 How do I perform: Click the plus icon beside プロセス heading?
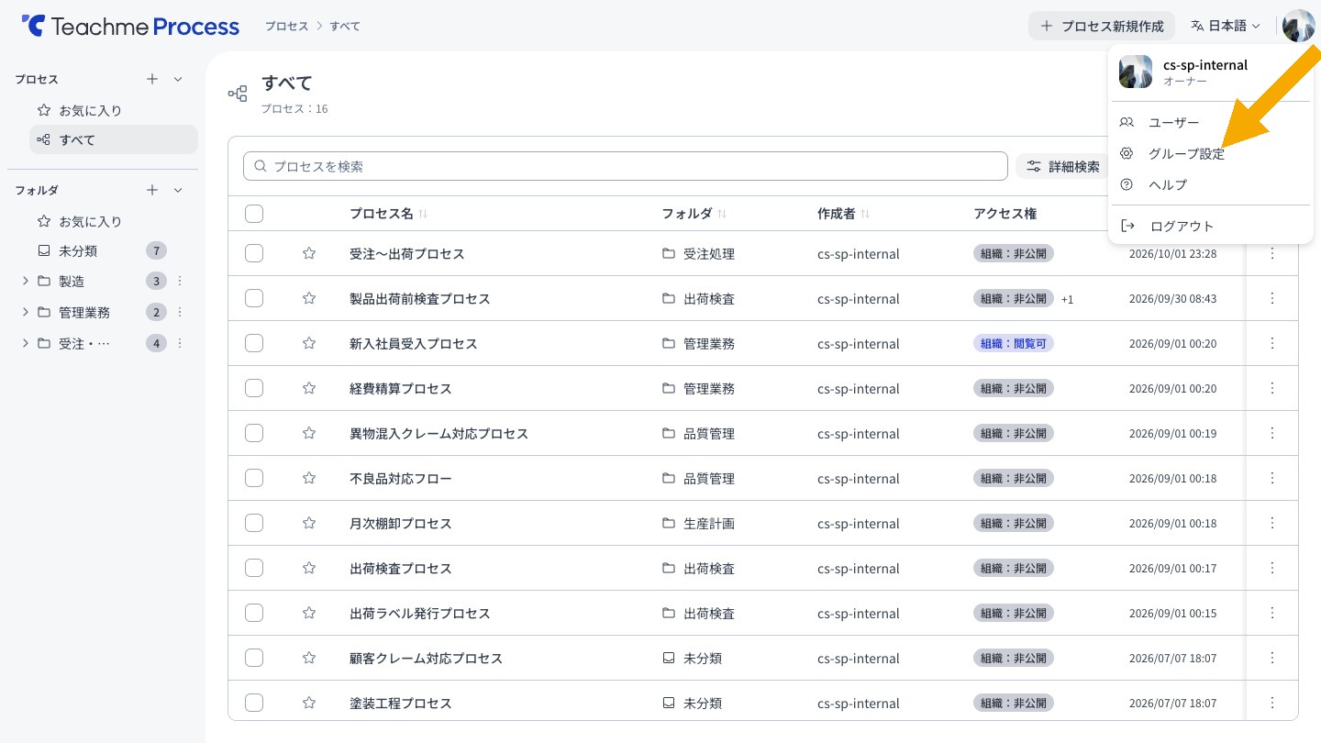[152, 79]
